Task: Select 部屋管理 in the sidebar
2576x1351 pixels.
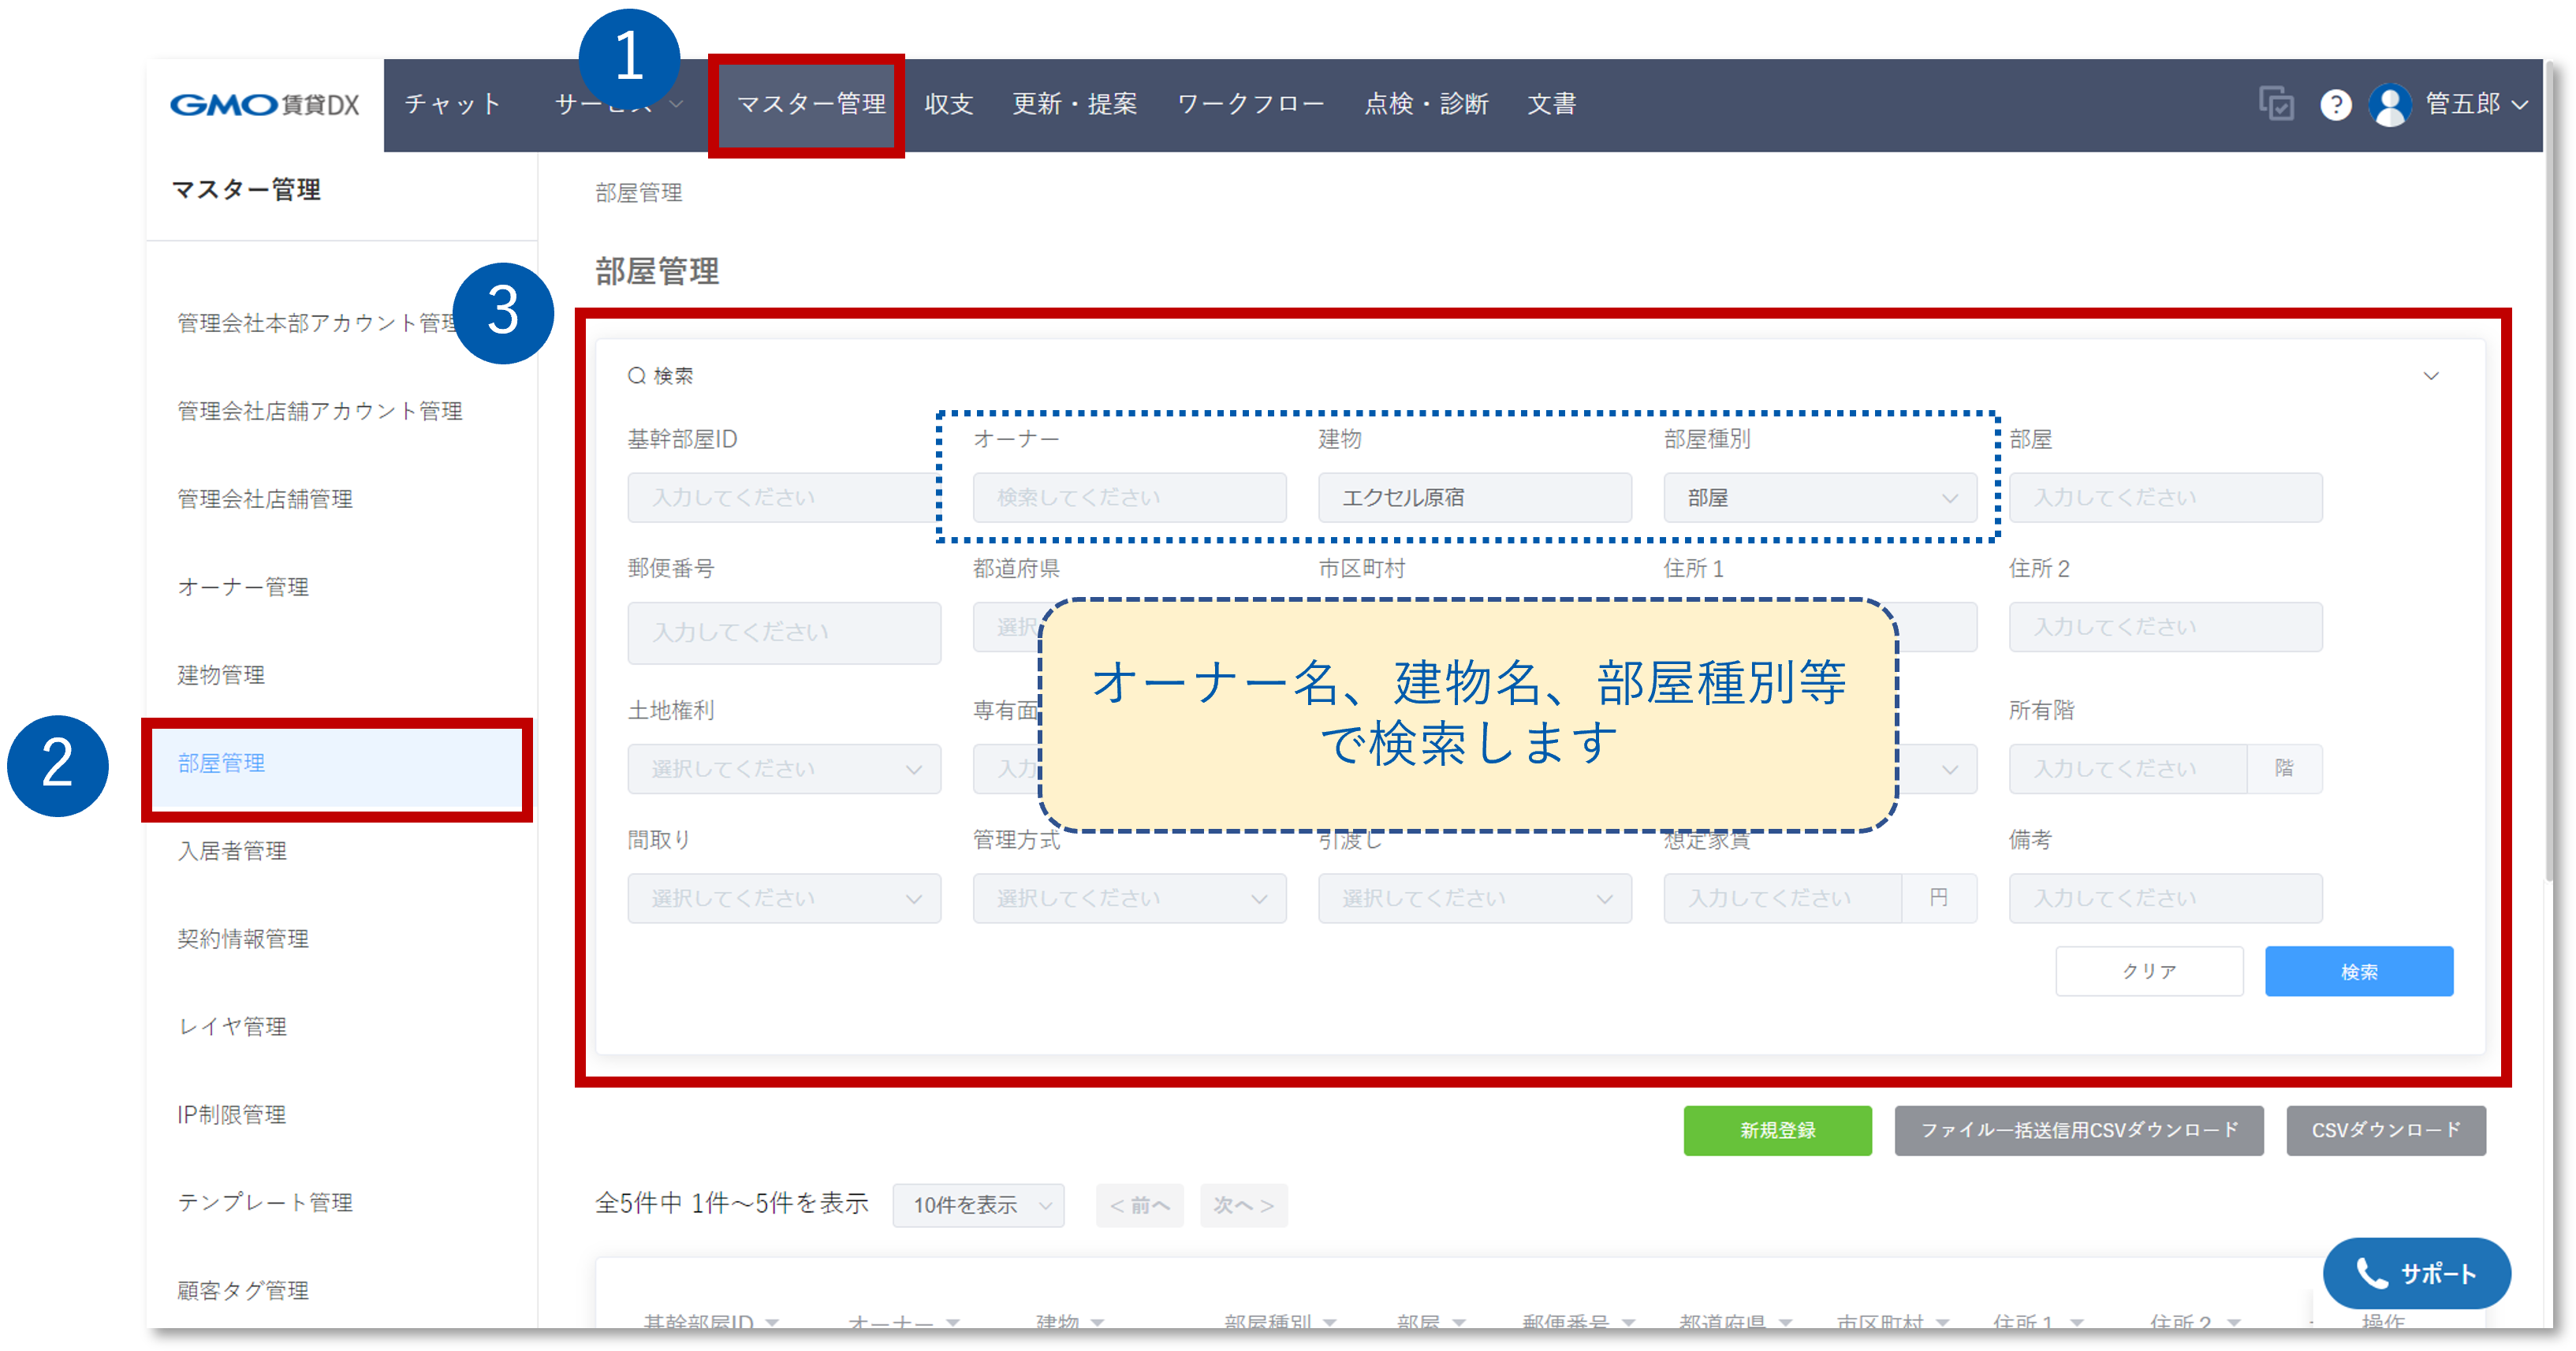Action: coord(221,763)
